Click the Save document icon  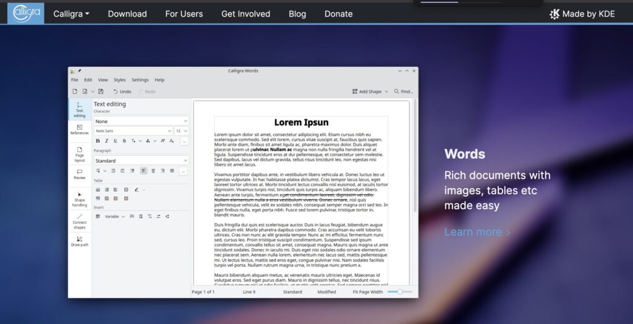click(x=100, y=92)
